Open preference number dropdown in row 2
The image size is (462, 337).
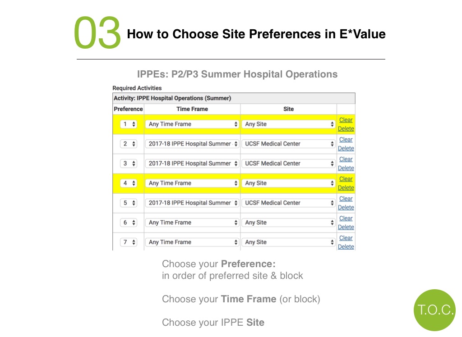tap(129, 144)
